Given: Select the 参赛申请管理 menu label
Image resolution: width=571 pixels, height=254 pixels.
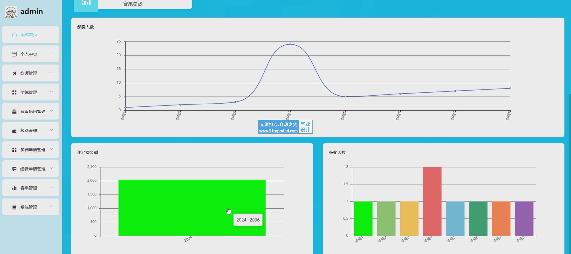Looking at the screenshot, I should 33,150.
